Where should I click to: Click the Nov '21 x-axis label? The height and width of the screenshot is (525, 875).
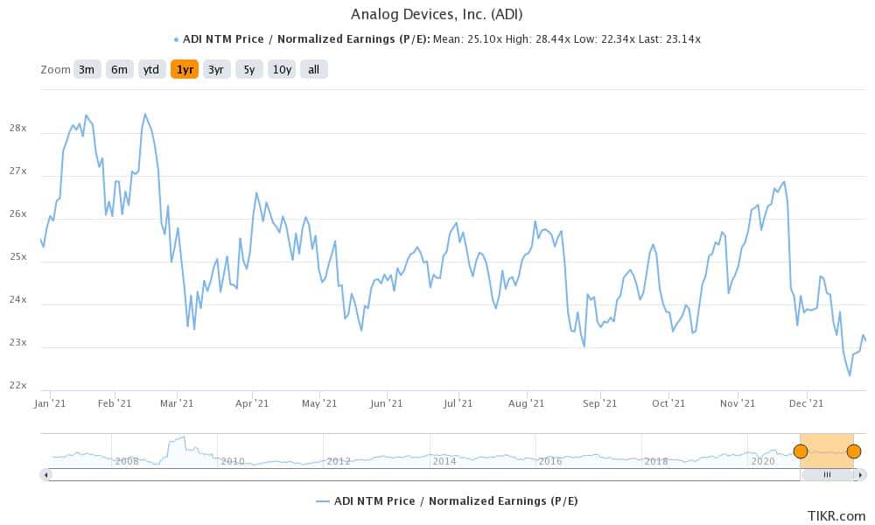(737, 402)
